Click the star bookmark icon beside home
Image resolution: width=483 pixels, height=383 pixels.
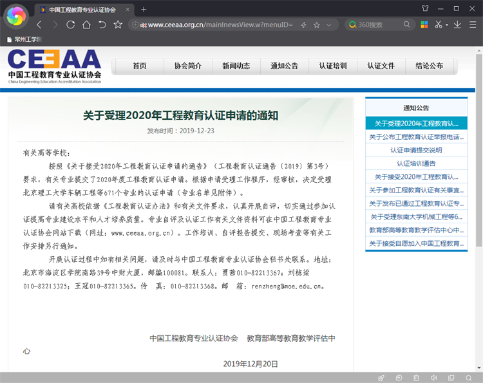point(118,24)
